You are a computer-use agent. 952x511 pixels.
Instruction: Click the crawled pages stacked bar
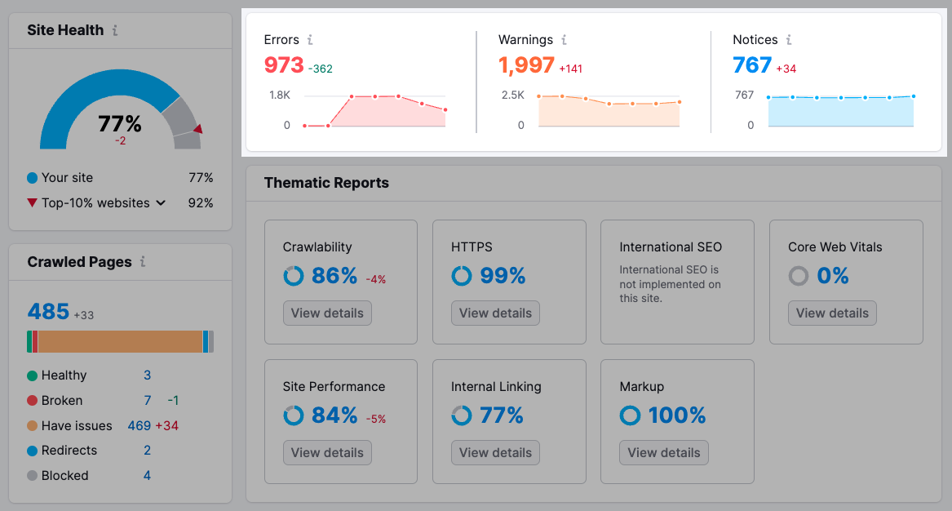point(120,341)
